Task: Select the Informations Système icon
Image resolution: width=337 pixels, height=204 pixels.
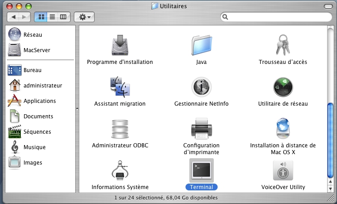Action: point(120,170)
